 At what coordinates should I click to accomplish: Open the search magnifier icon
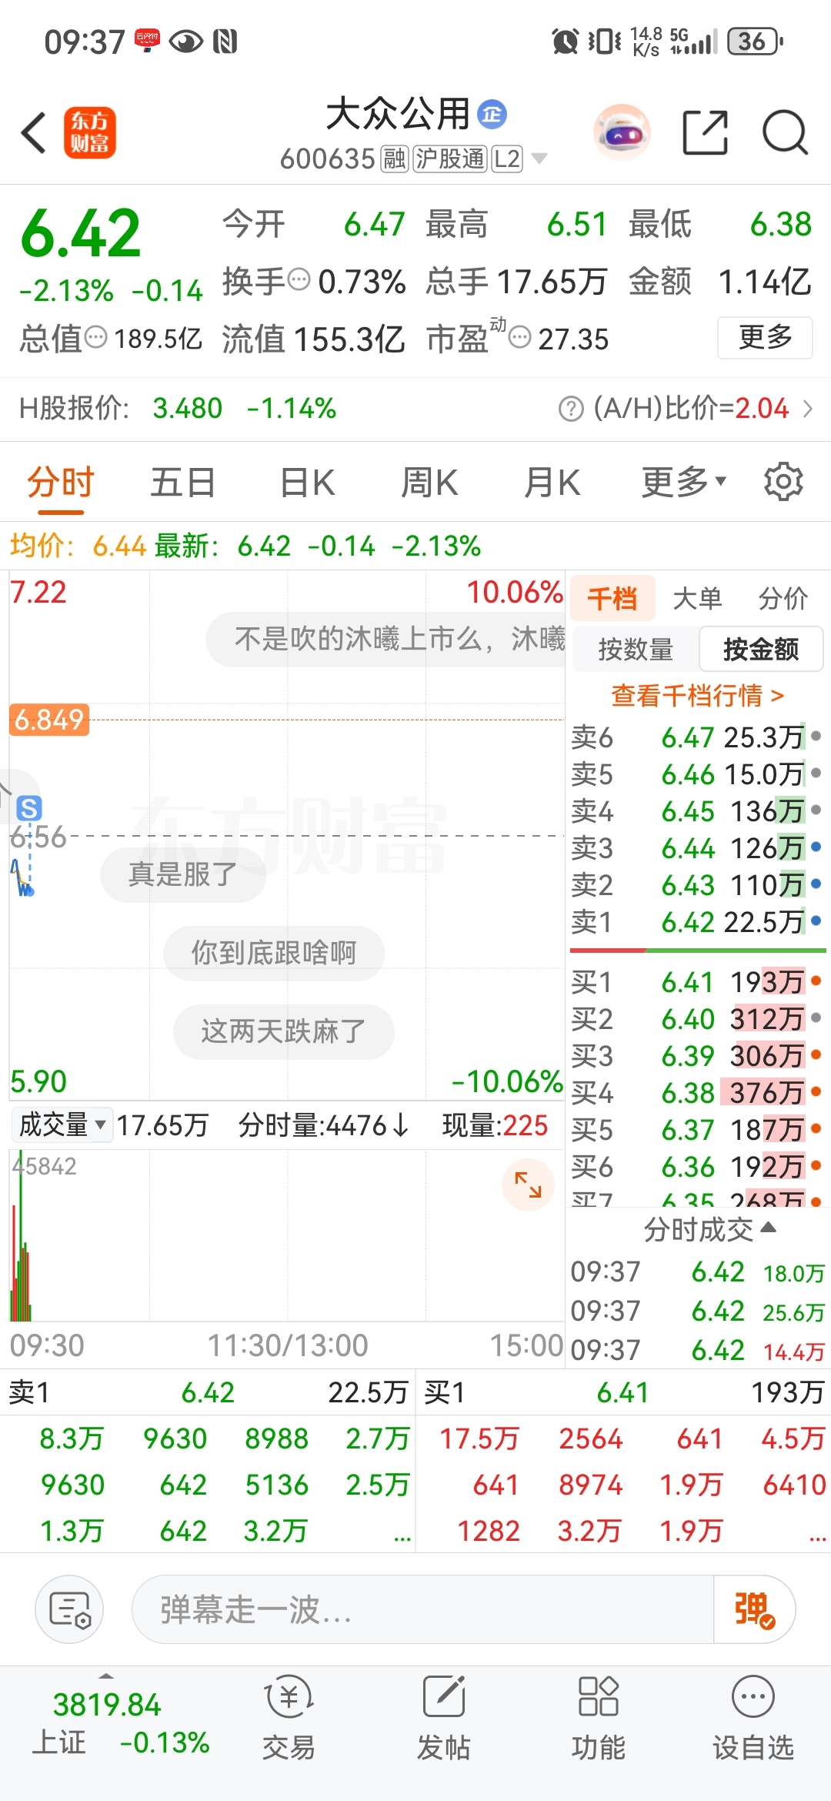[785, 132]
